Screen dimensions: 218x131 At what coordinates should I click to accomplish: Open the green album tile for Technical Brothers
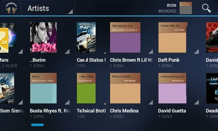click(x=86, y=88)
